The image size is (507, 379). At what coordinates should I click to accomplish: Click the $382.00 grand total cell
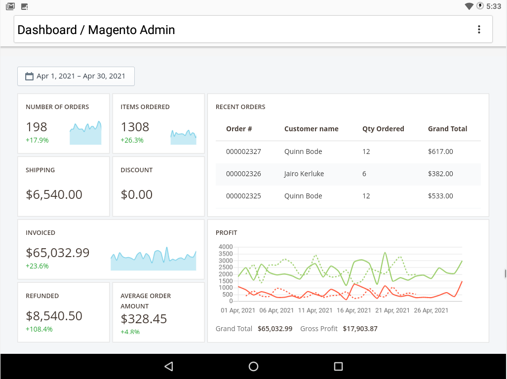coord(440,174)
